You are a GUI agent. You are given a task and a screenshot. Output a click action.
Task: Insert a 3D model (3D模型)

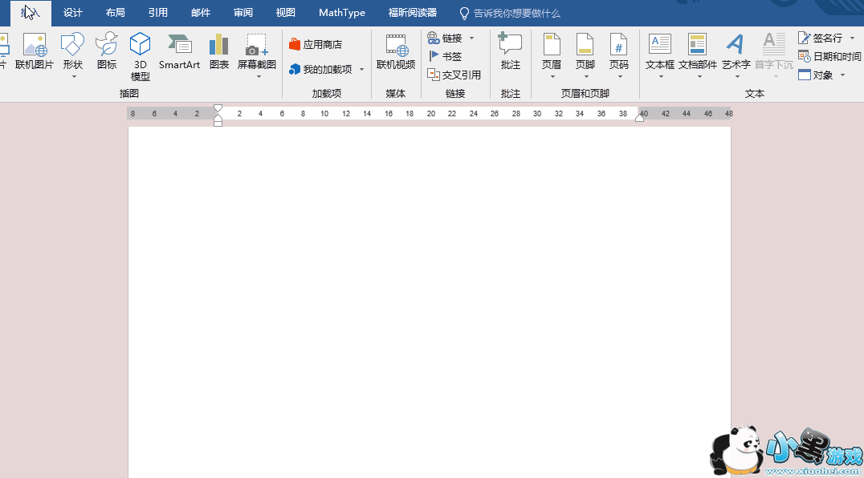point(140,57)
